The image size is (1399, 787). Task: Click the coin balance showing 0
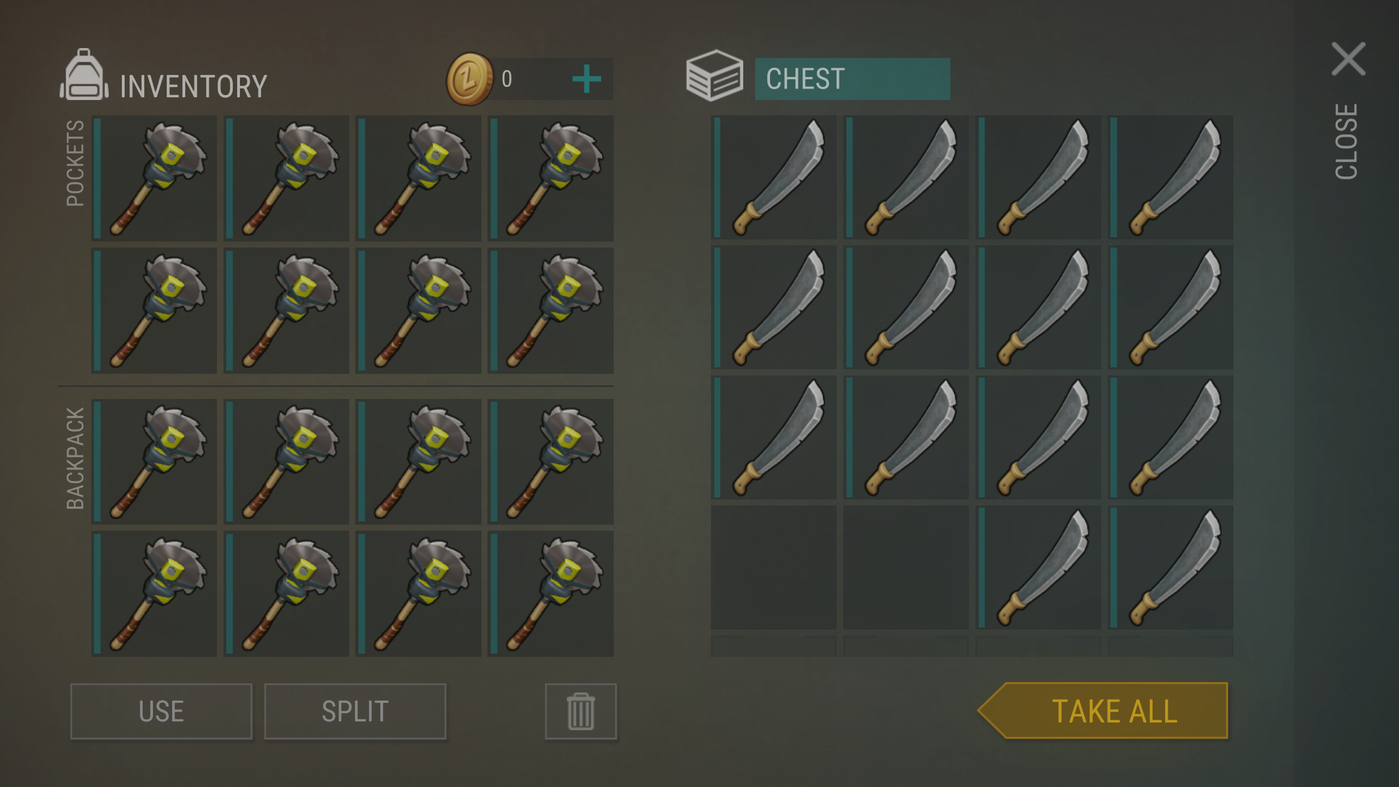[x=507, y=79]
